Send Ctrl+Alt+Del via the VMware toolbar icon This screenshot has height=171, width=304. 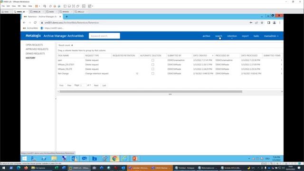coord(45,6)
